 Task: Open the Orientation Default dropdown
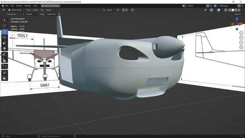[30, 14]
